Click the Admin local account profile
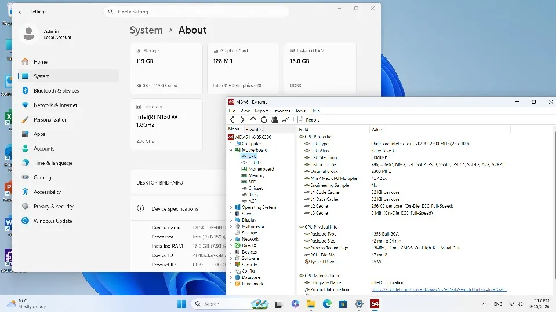The height and width of the screenshot is (312, 556). [x=46, y=34]
